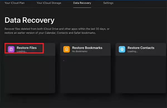Viewport: 167px width, 108px height.
Task: Click the orange Restore Bookmarks icon
Action: 67,49
